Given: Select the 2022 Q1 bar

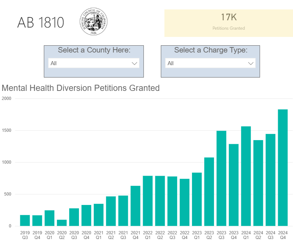Looking at the screenshot, I should (x=148, y=201).
